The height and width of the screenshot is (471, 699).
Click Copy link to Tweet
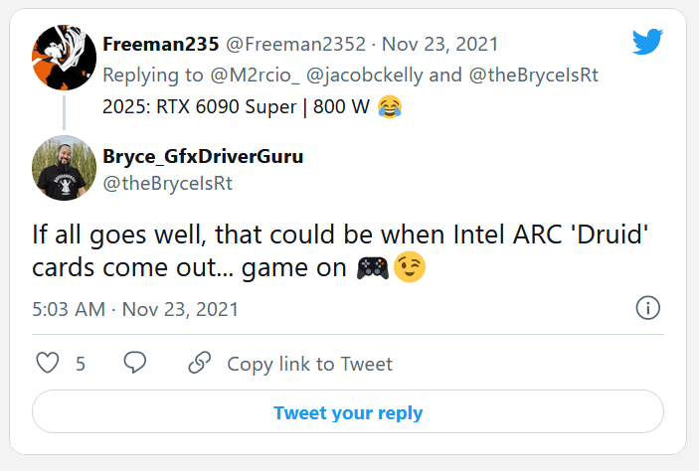coord(309,364)
